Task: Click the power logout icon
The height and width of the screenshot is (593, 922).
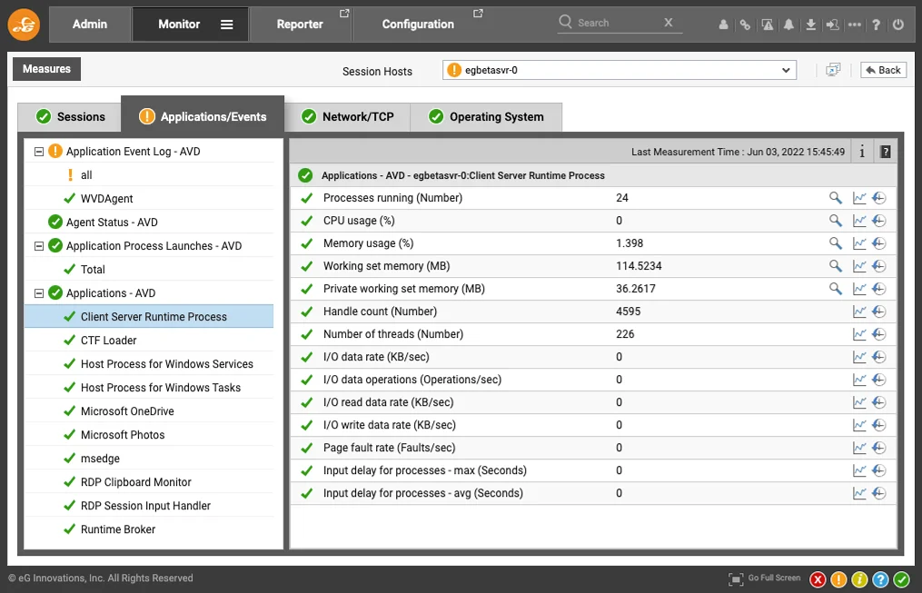Action: (897, 25)
